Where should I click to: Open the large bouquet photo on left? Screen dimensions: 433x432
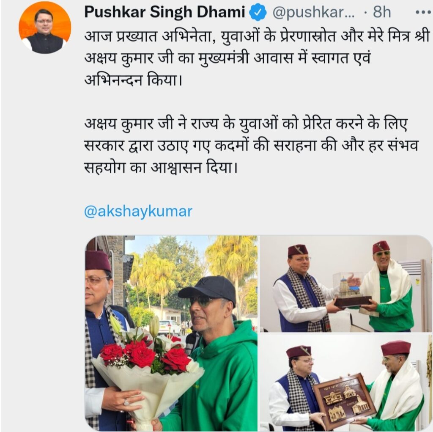[x=171, y=333]
